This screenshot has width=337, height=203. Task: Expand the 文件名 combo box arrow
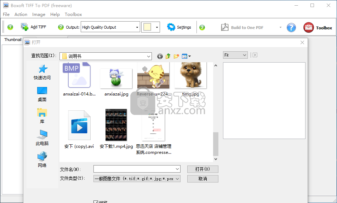click(177, 169)
